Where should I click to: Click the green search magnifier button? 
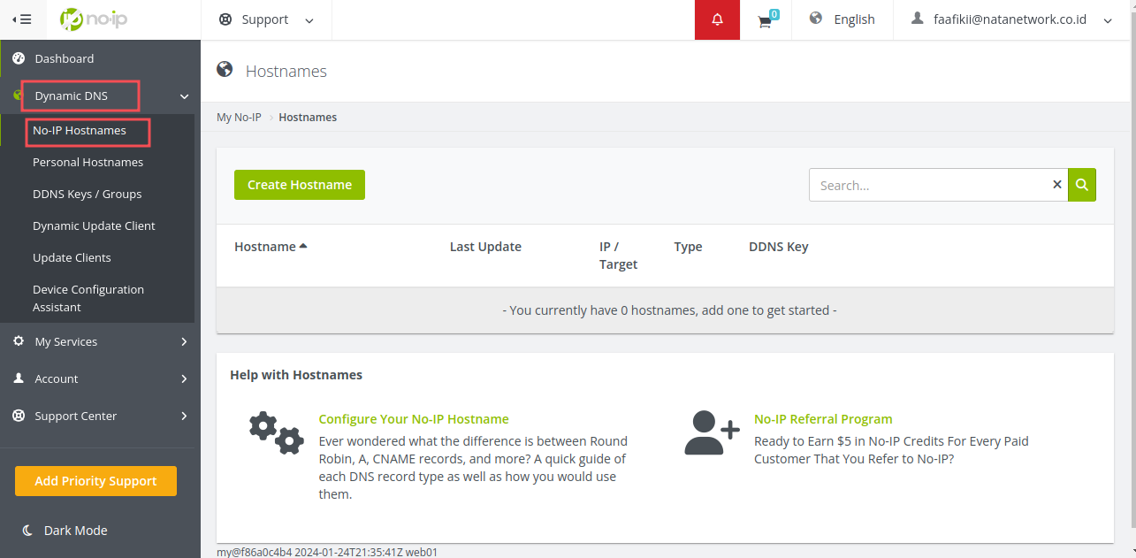coord(1082,185)
